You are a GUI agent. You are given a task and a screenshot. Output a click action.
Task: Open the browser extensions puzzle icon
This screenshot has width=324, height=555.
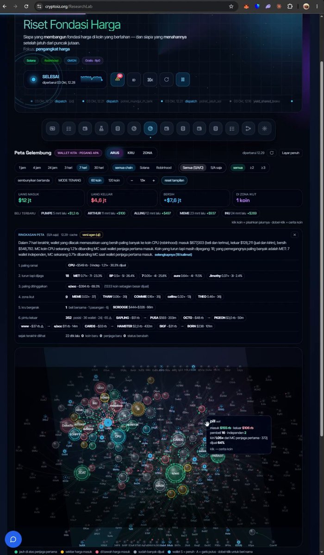click(x=290, y=6)
